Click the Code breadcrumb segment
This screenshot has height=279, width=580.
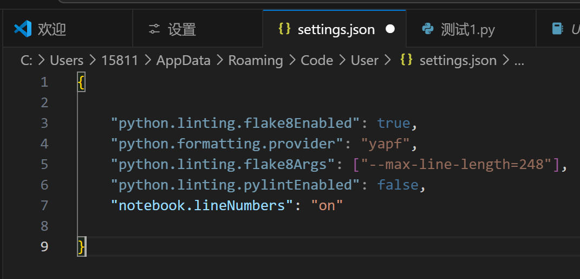(x=317, y=60)
